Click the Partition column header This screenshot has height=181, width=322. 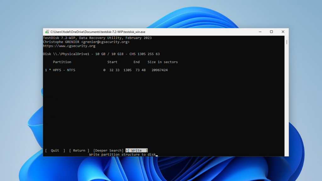(x=62, y=62)
